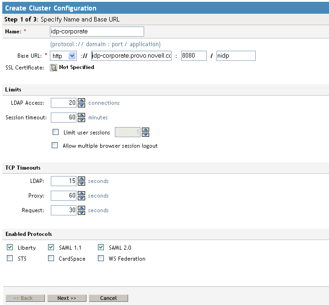Screen dimensions: 329x305
Task: Click the 'minutes' unit label
Action: pyautogui.click(x=98, y=118)
